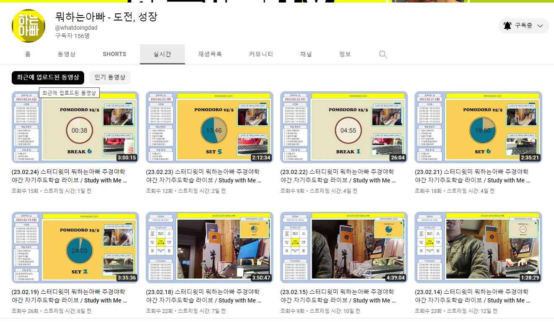Screen dimensions: 554x328
Task: Click the search magnifier icon in channel tabs
Action: click(x=383, y=54)
